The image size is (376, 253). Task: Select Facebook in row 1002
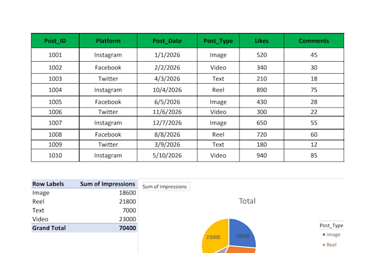[x=108, y=68]
